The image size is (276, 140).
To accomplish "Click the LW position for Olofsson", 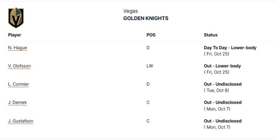I will (150, 66).
